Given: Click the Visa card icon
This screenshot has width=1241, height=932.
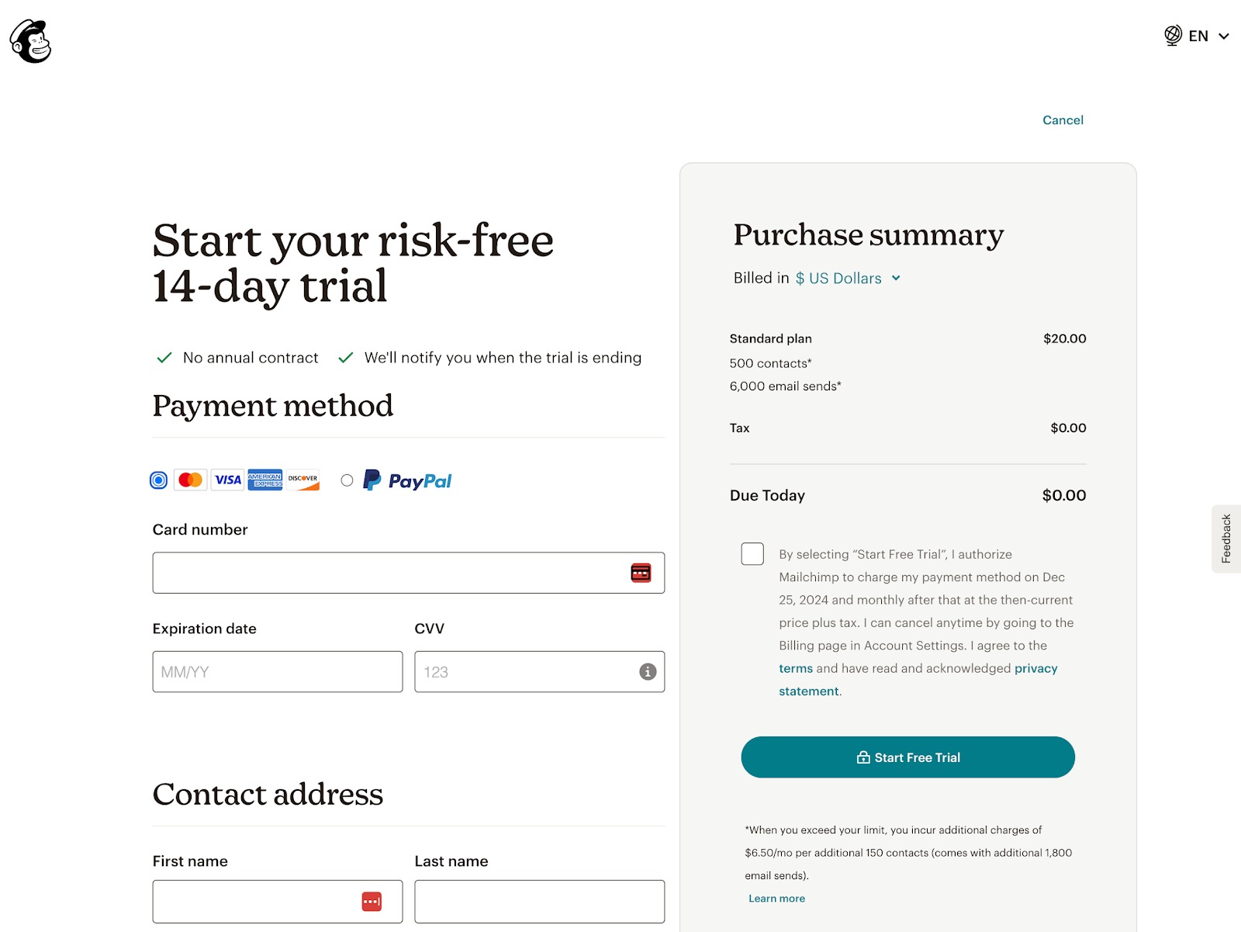Looking at the screenshot, I should coord(226,480).
